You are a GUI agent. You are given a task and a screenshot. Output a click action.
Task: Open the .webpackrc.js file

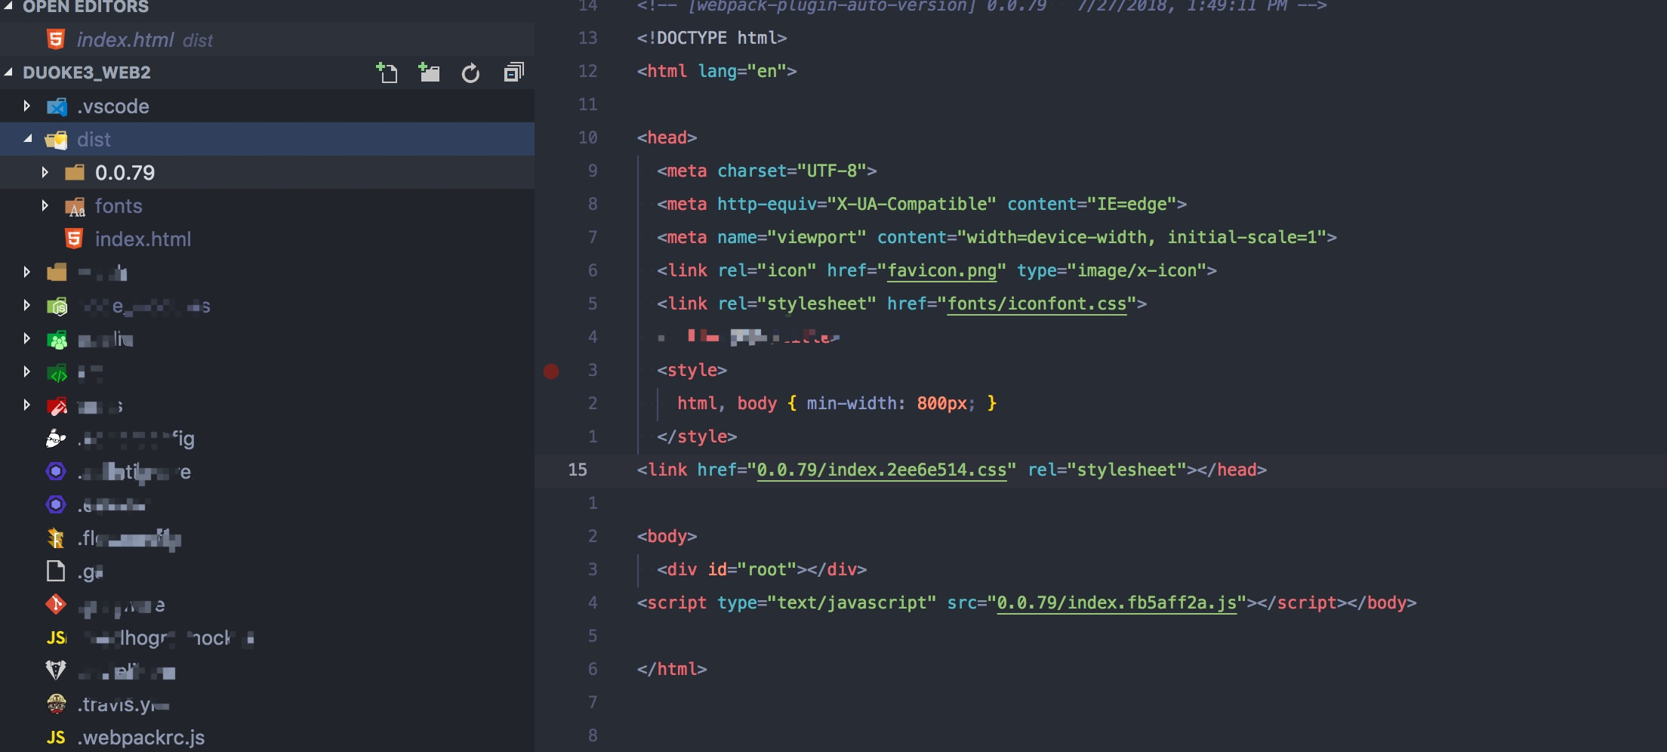pos(267,737)
